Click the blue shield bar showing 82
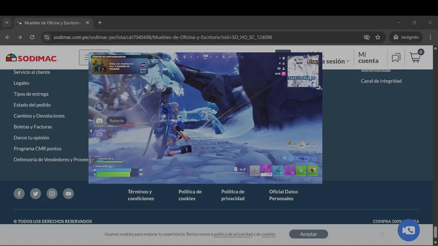Viewport: 438px width, 246px height. pyautogui.click(x=117, y=170)
